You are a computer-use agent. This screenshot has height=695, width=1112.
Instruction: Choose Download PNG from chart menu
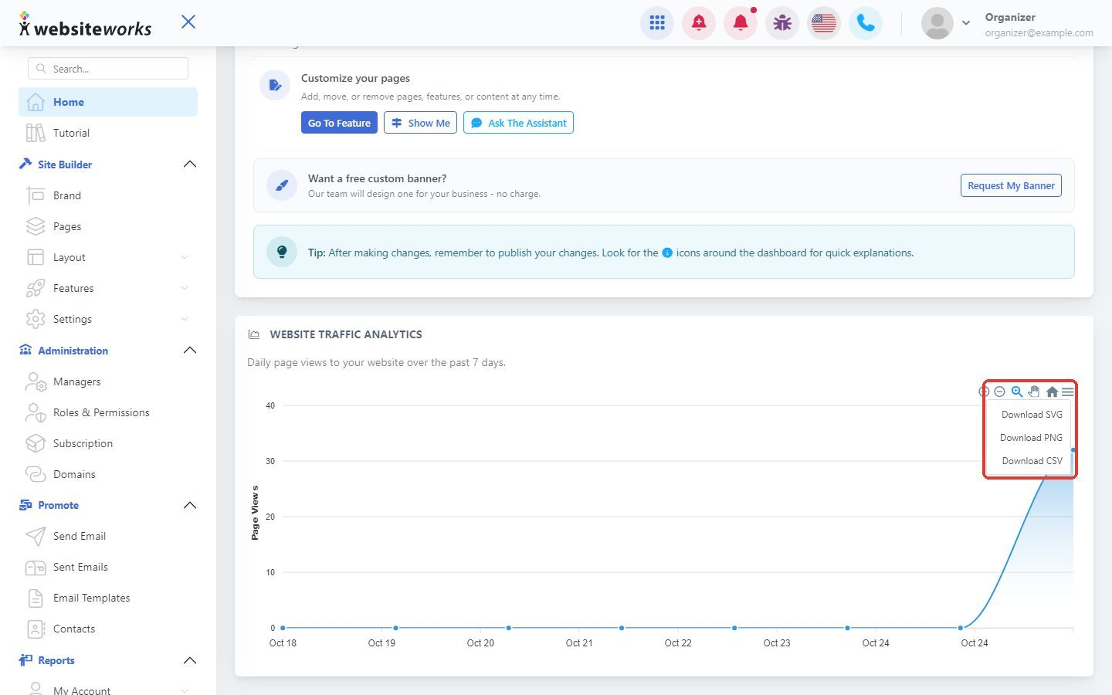pyautogui.click(x=1032, y=438)
